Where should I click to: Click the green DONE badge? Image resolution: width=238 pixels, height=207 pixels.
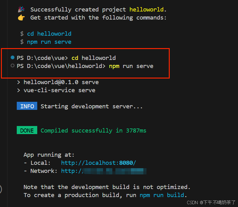(x=27, y=130)
